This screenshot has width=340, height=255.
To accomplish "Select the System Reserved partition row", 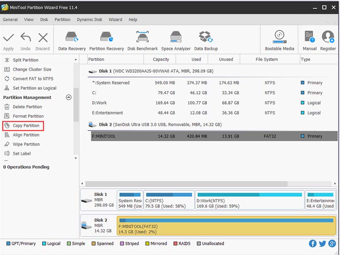I will [214, 83].
